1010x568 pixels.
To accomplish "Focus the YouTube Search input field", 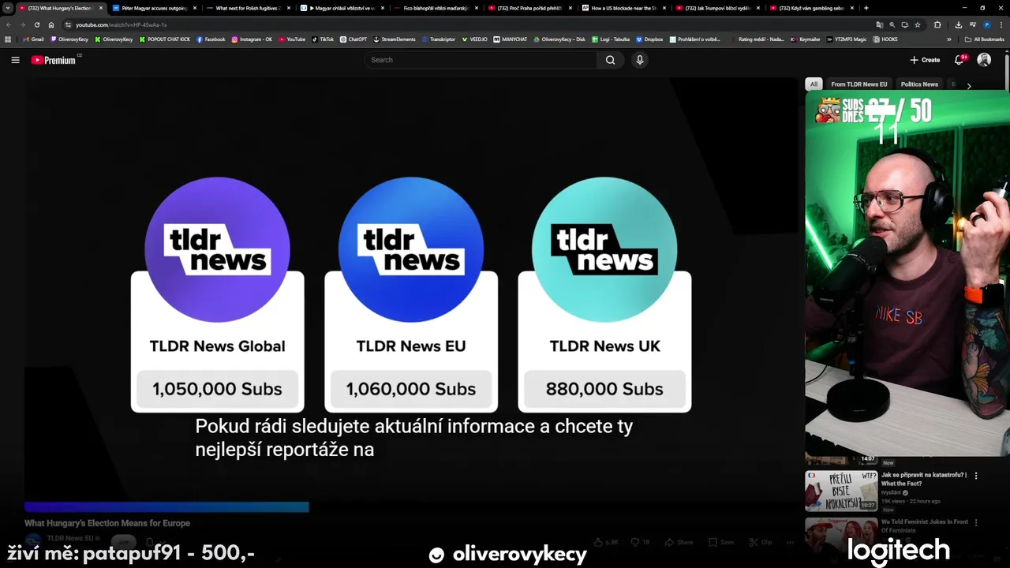I will 481,60.
